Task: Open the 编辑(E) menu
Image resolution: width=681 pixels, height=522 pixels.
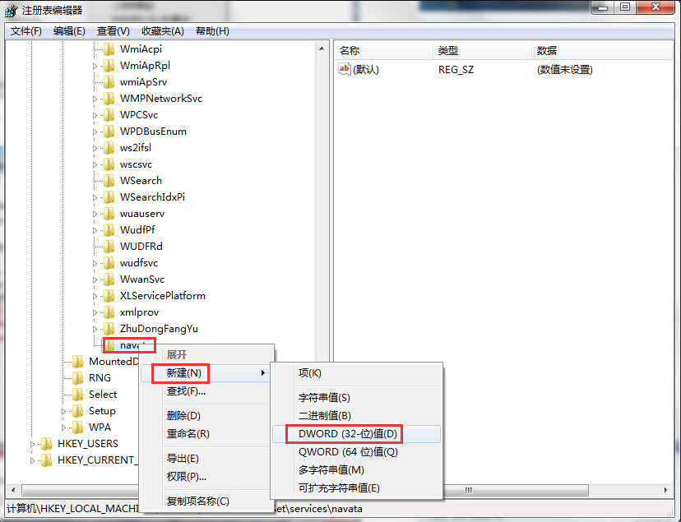Action: pyautogui.click(x=69, y=31)
